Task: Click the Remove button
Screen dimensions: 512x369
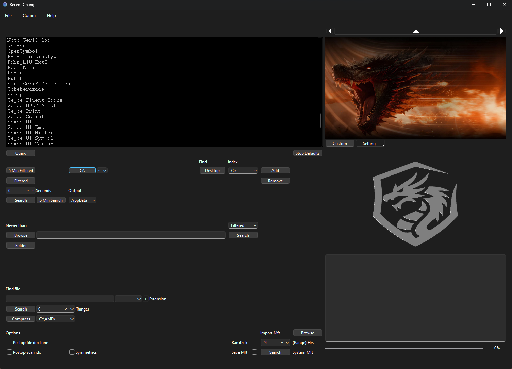Action: [275, 181]
